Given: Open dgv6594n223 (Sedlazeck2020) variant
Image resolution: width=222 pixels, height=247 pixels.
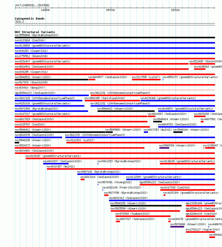Looking at the screenshot, I should click(35, 93).
